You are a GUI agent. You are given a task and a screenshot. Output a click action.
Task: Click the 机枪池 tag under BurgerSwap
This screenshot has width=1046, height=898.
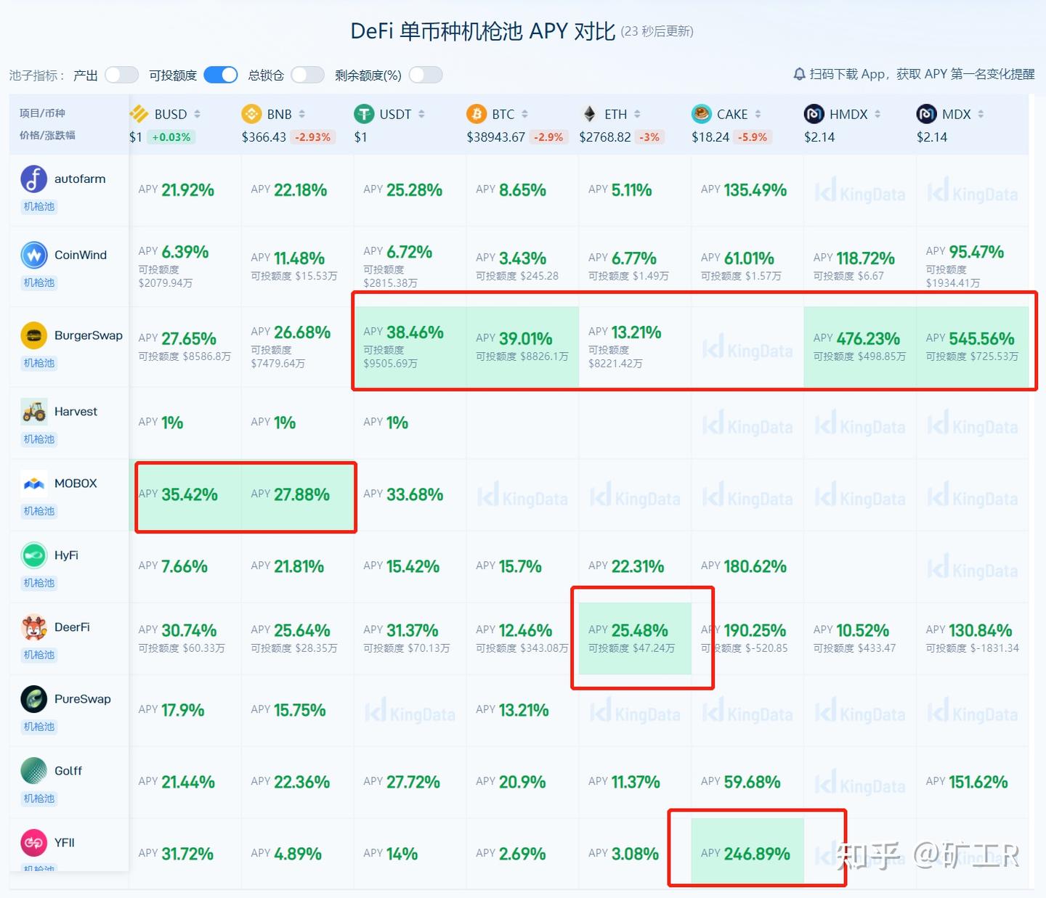pos(39,363)
